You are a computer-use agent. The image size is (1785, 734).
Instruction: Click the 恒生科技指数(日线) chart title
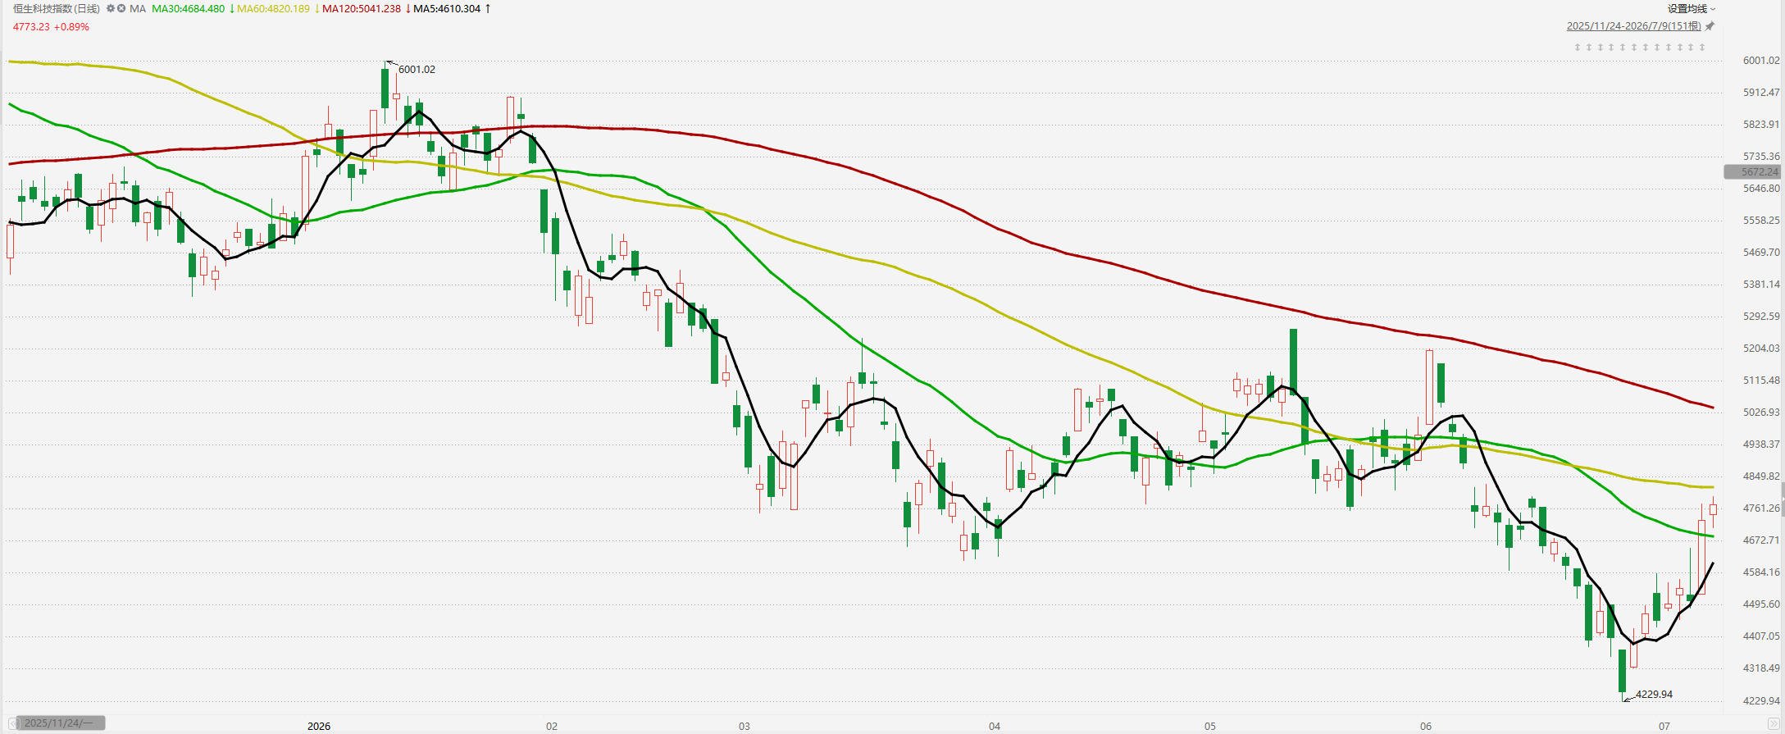point(57,8)
